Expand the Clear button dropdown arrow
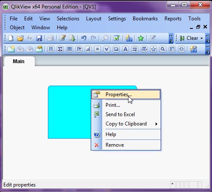Viewport: 212px width, 192px height. [x=202, y=38]
